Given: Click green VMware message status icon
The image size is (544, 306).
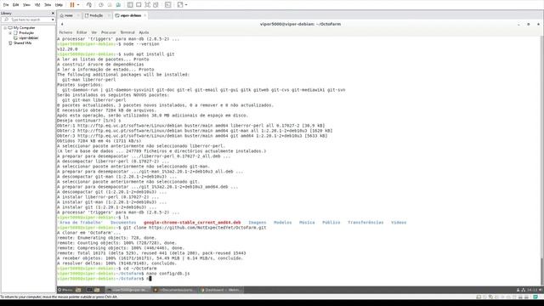Looking at the screenshot, I should (x=535, y=297).
